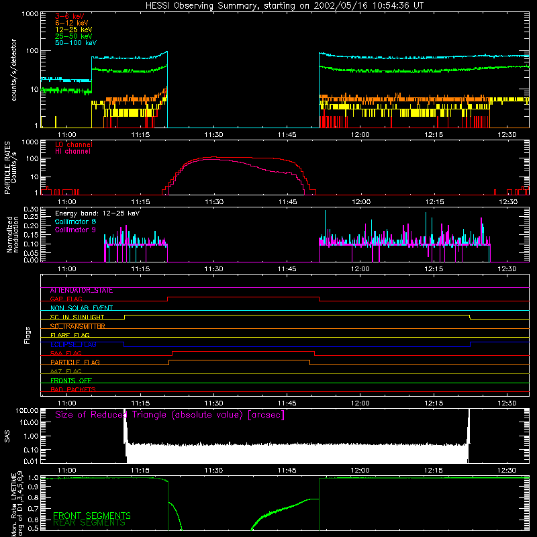Click the 'Energy band: 12-25 keV' label

97,213
